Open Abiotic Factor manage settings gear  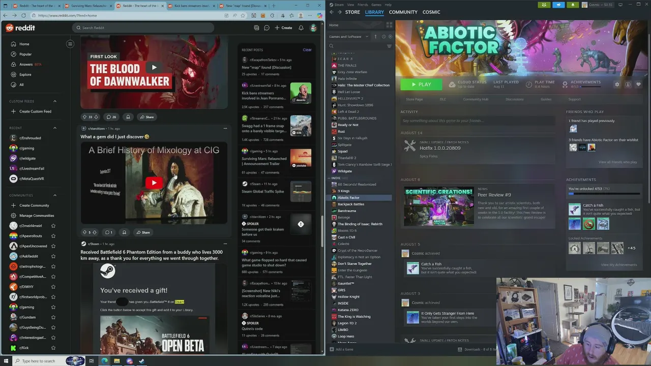[x=617, y=84]
